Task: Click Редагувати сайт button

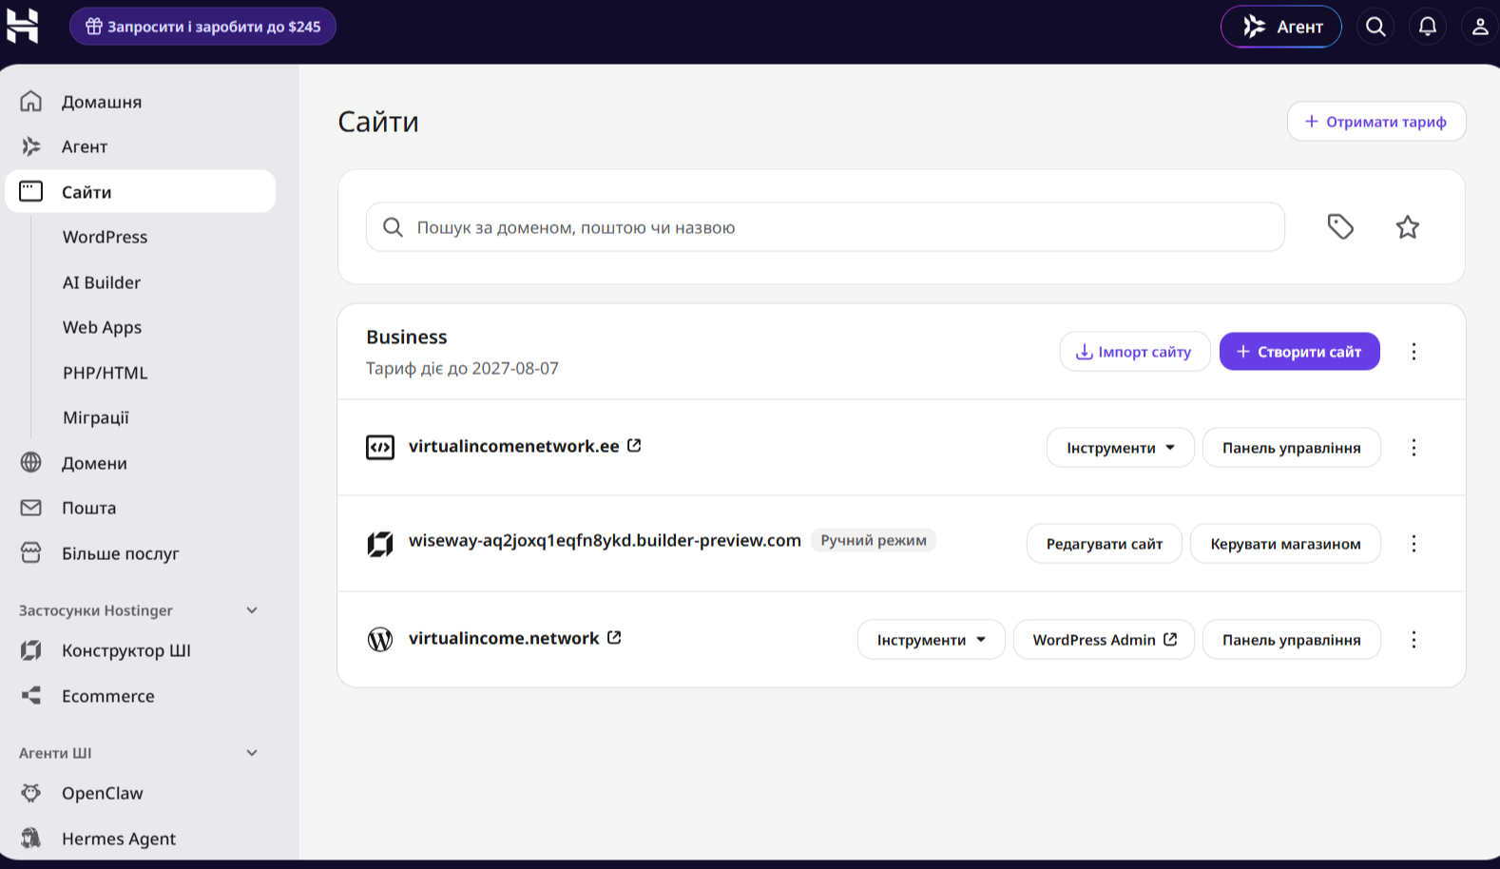Action: (1105, 544)
